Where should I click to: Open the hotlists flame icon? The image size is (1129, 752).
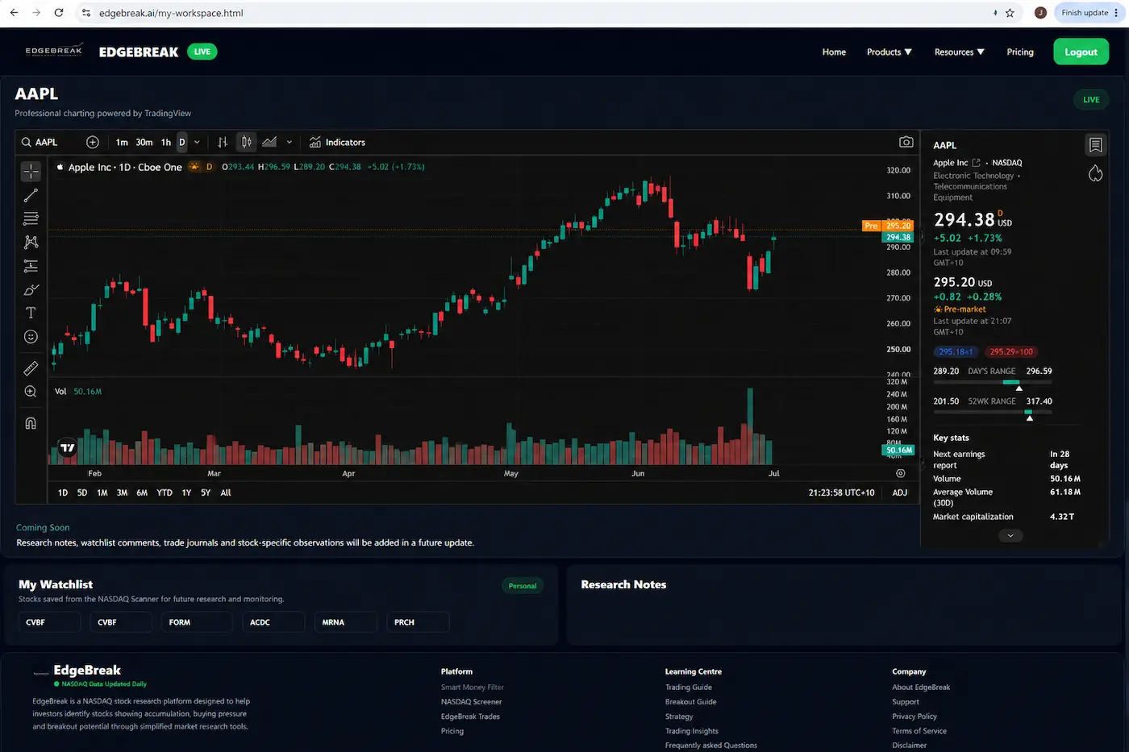click(x=1095, y=173)
